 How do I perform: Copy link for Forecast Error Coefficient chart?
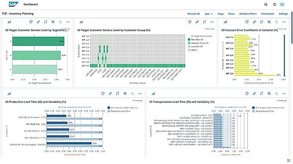coord(254,22)
